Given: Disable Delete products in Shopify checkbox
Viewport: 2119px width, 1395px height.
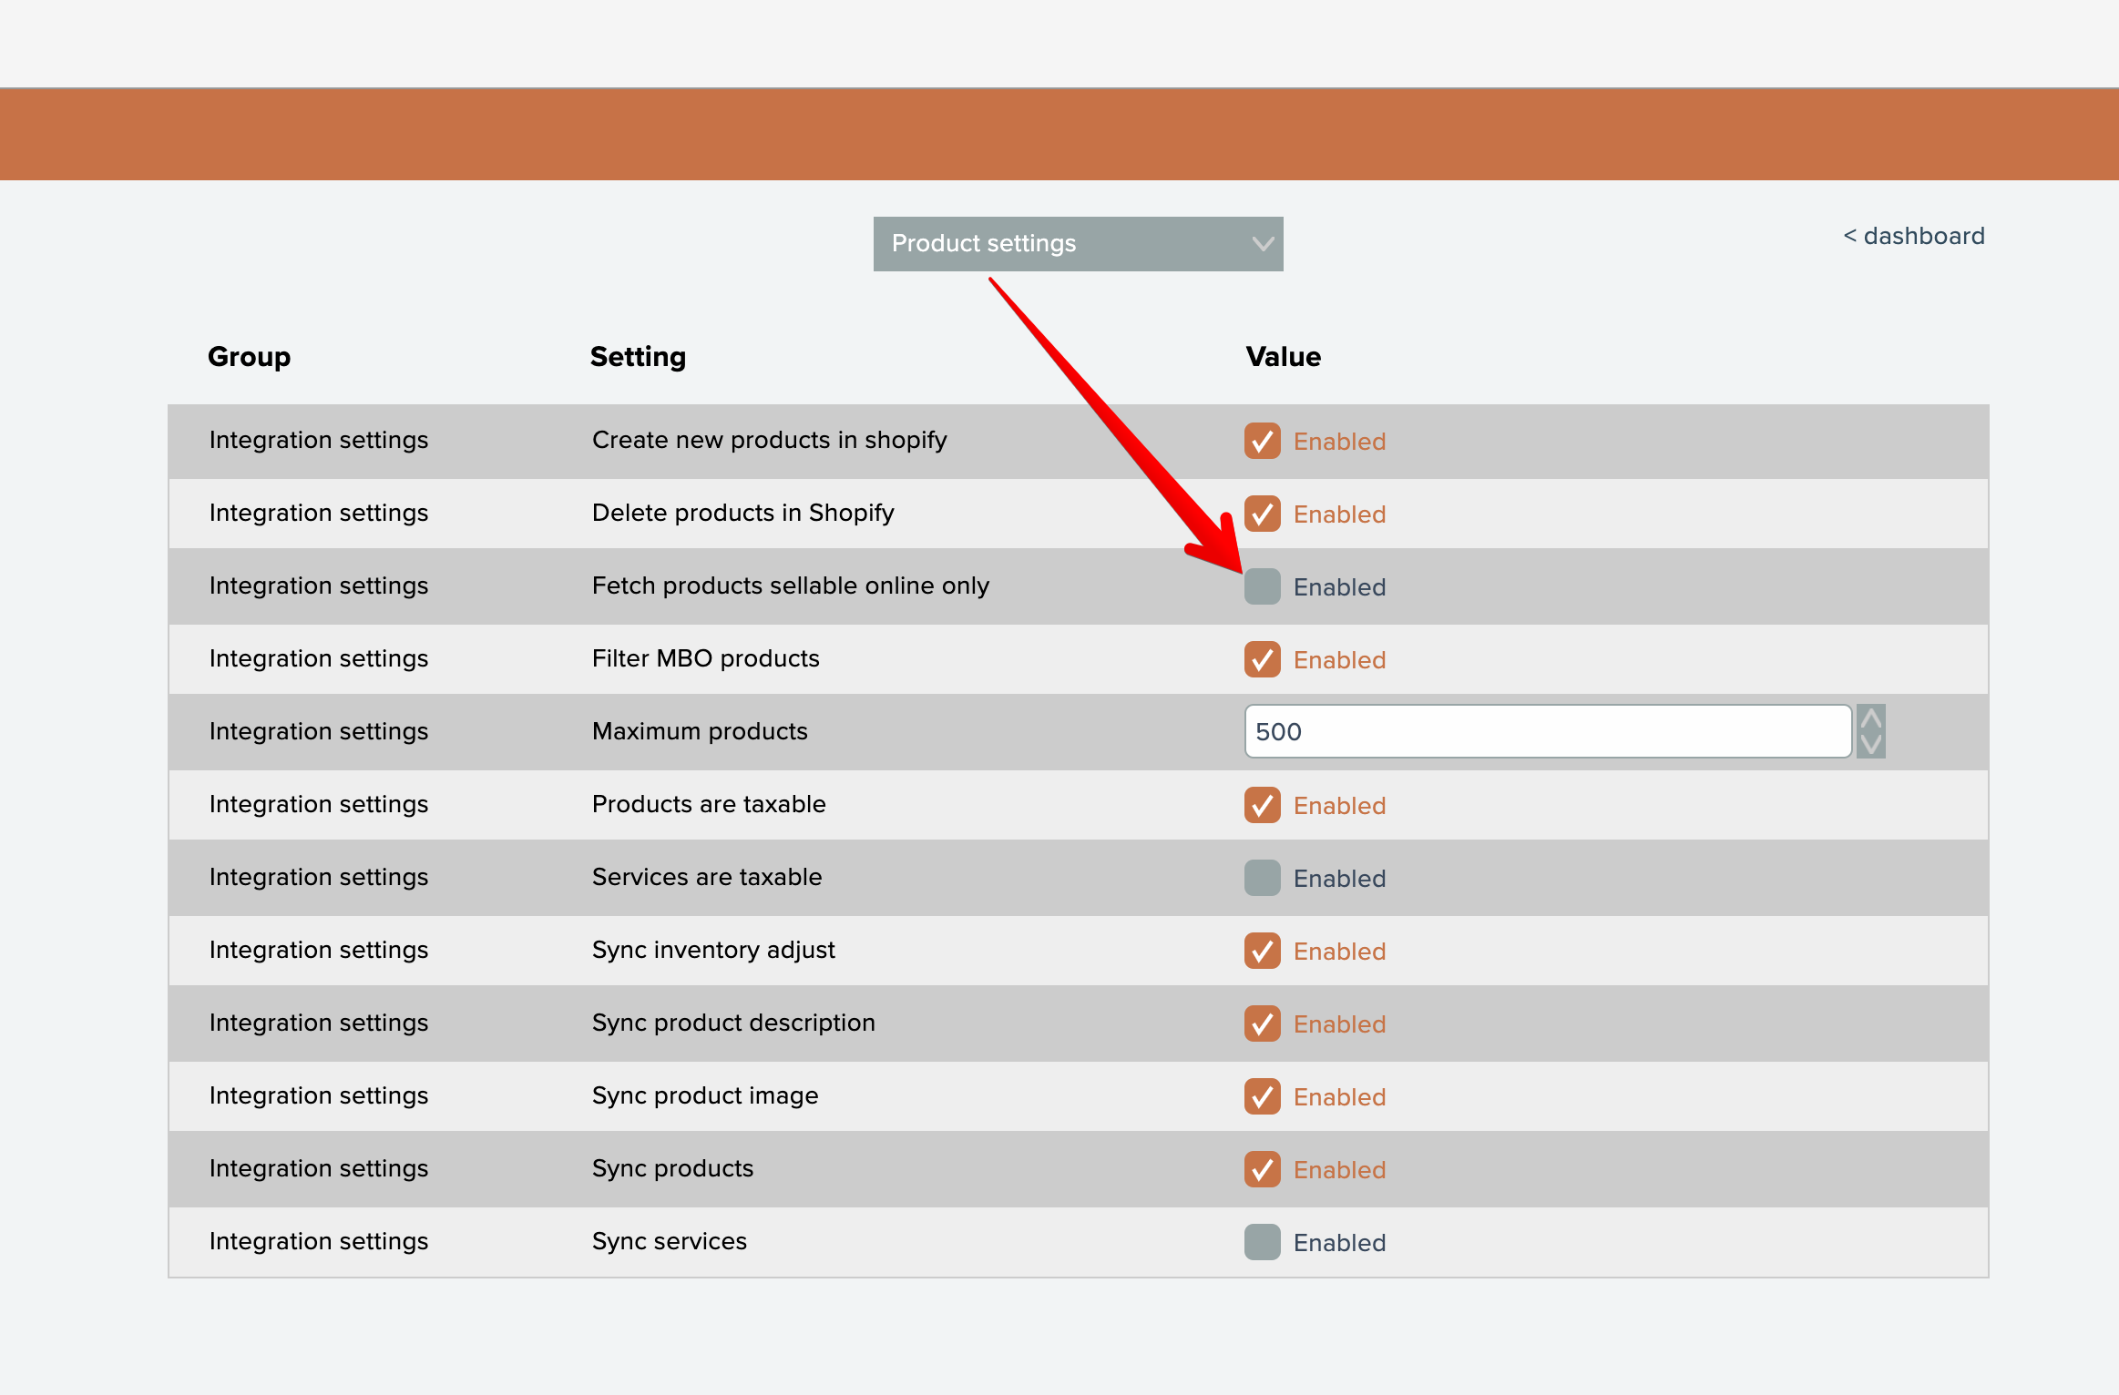Looking at the screenshot, I should tap(1262, 514).
